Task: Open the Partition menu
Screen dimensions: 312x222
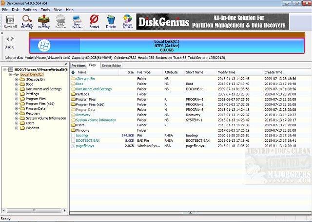Action: point(29,9)
